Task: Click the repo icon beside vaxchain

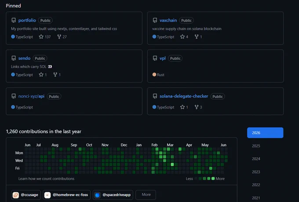Action: pyautogui.click(x=155, y=20)
